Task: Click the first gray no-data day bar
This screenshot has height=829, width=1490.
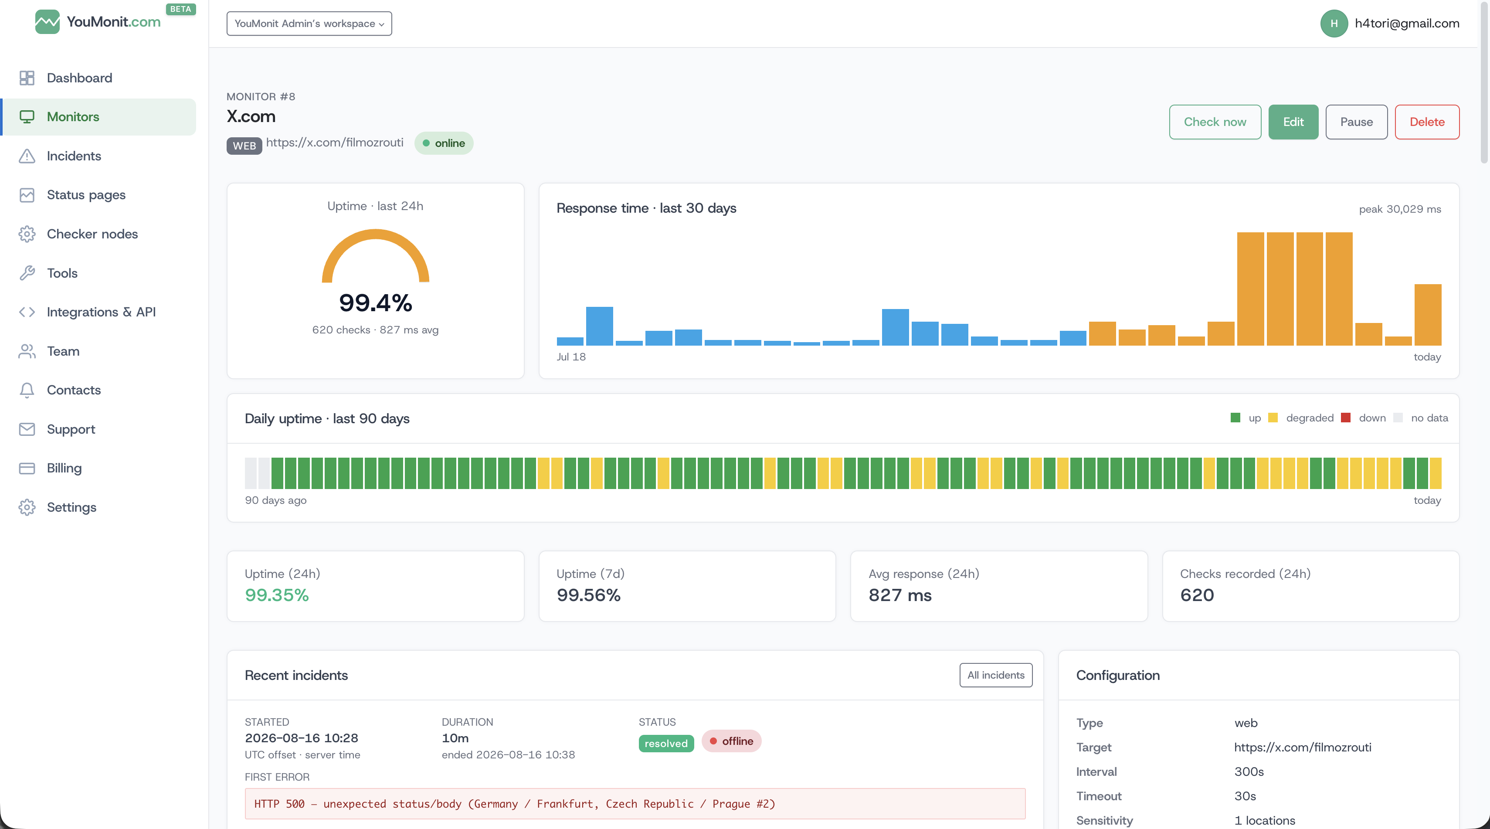Action: pyautogui.click(x=251, y=473)
